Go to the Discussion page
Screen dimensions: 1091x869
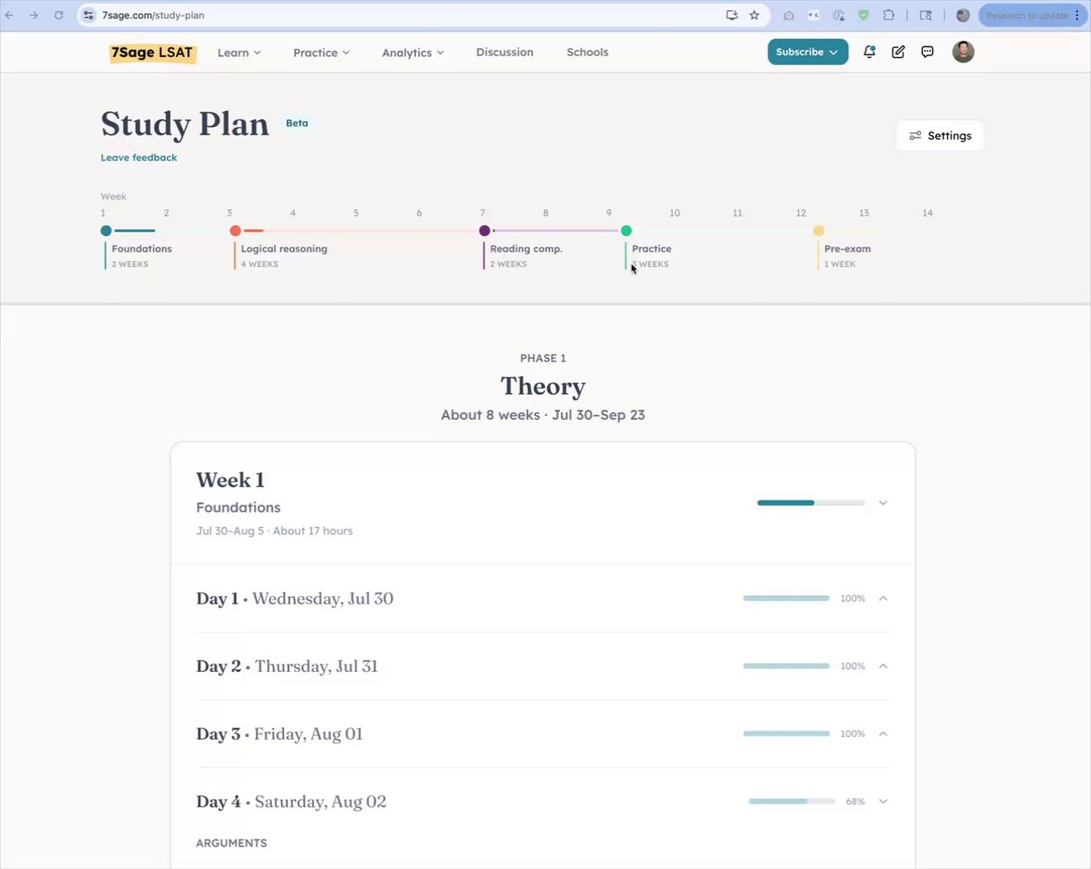click(x=505, y=52)
